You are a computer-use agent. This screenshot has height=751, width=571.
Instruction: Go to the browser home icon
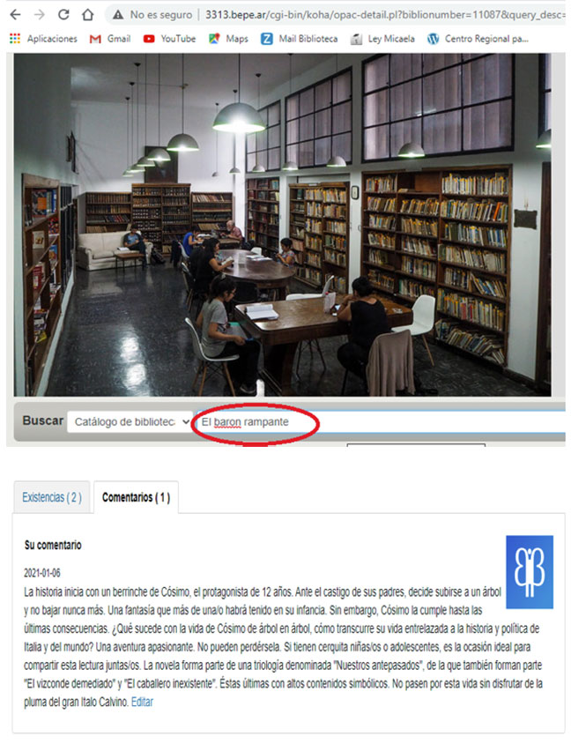[x=87, y=15]
